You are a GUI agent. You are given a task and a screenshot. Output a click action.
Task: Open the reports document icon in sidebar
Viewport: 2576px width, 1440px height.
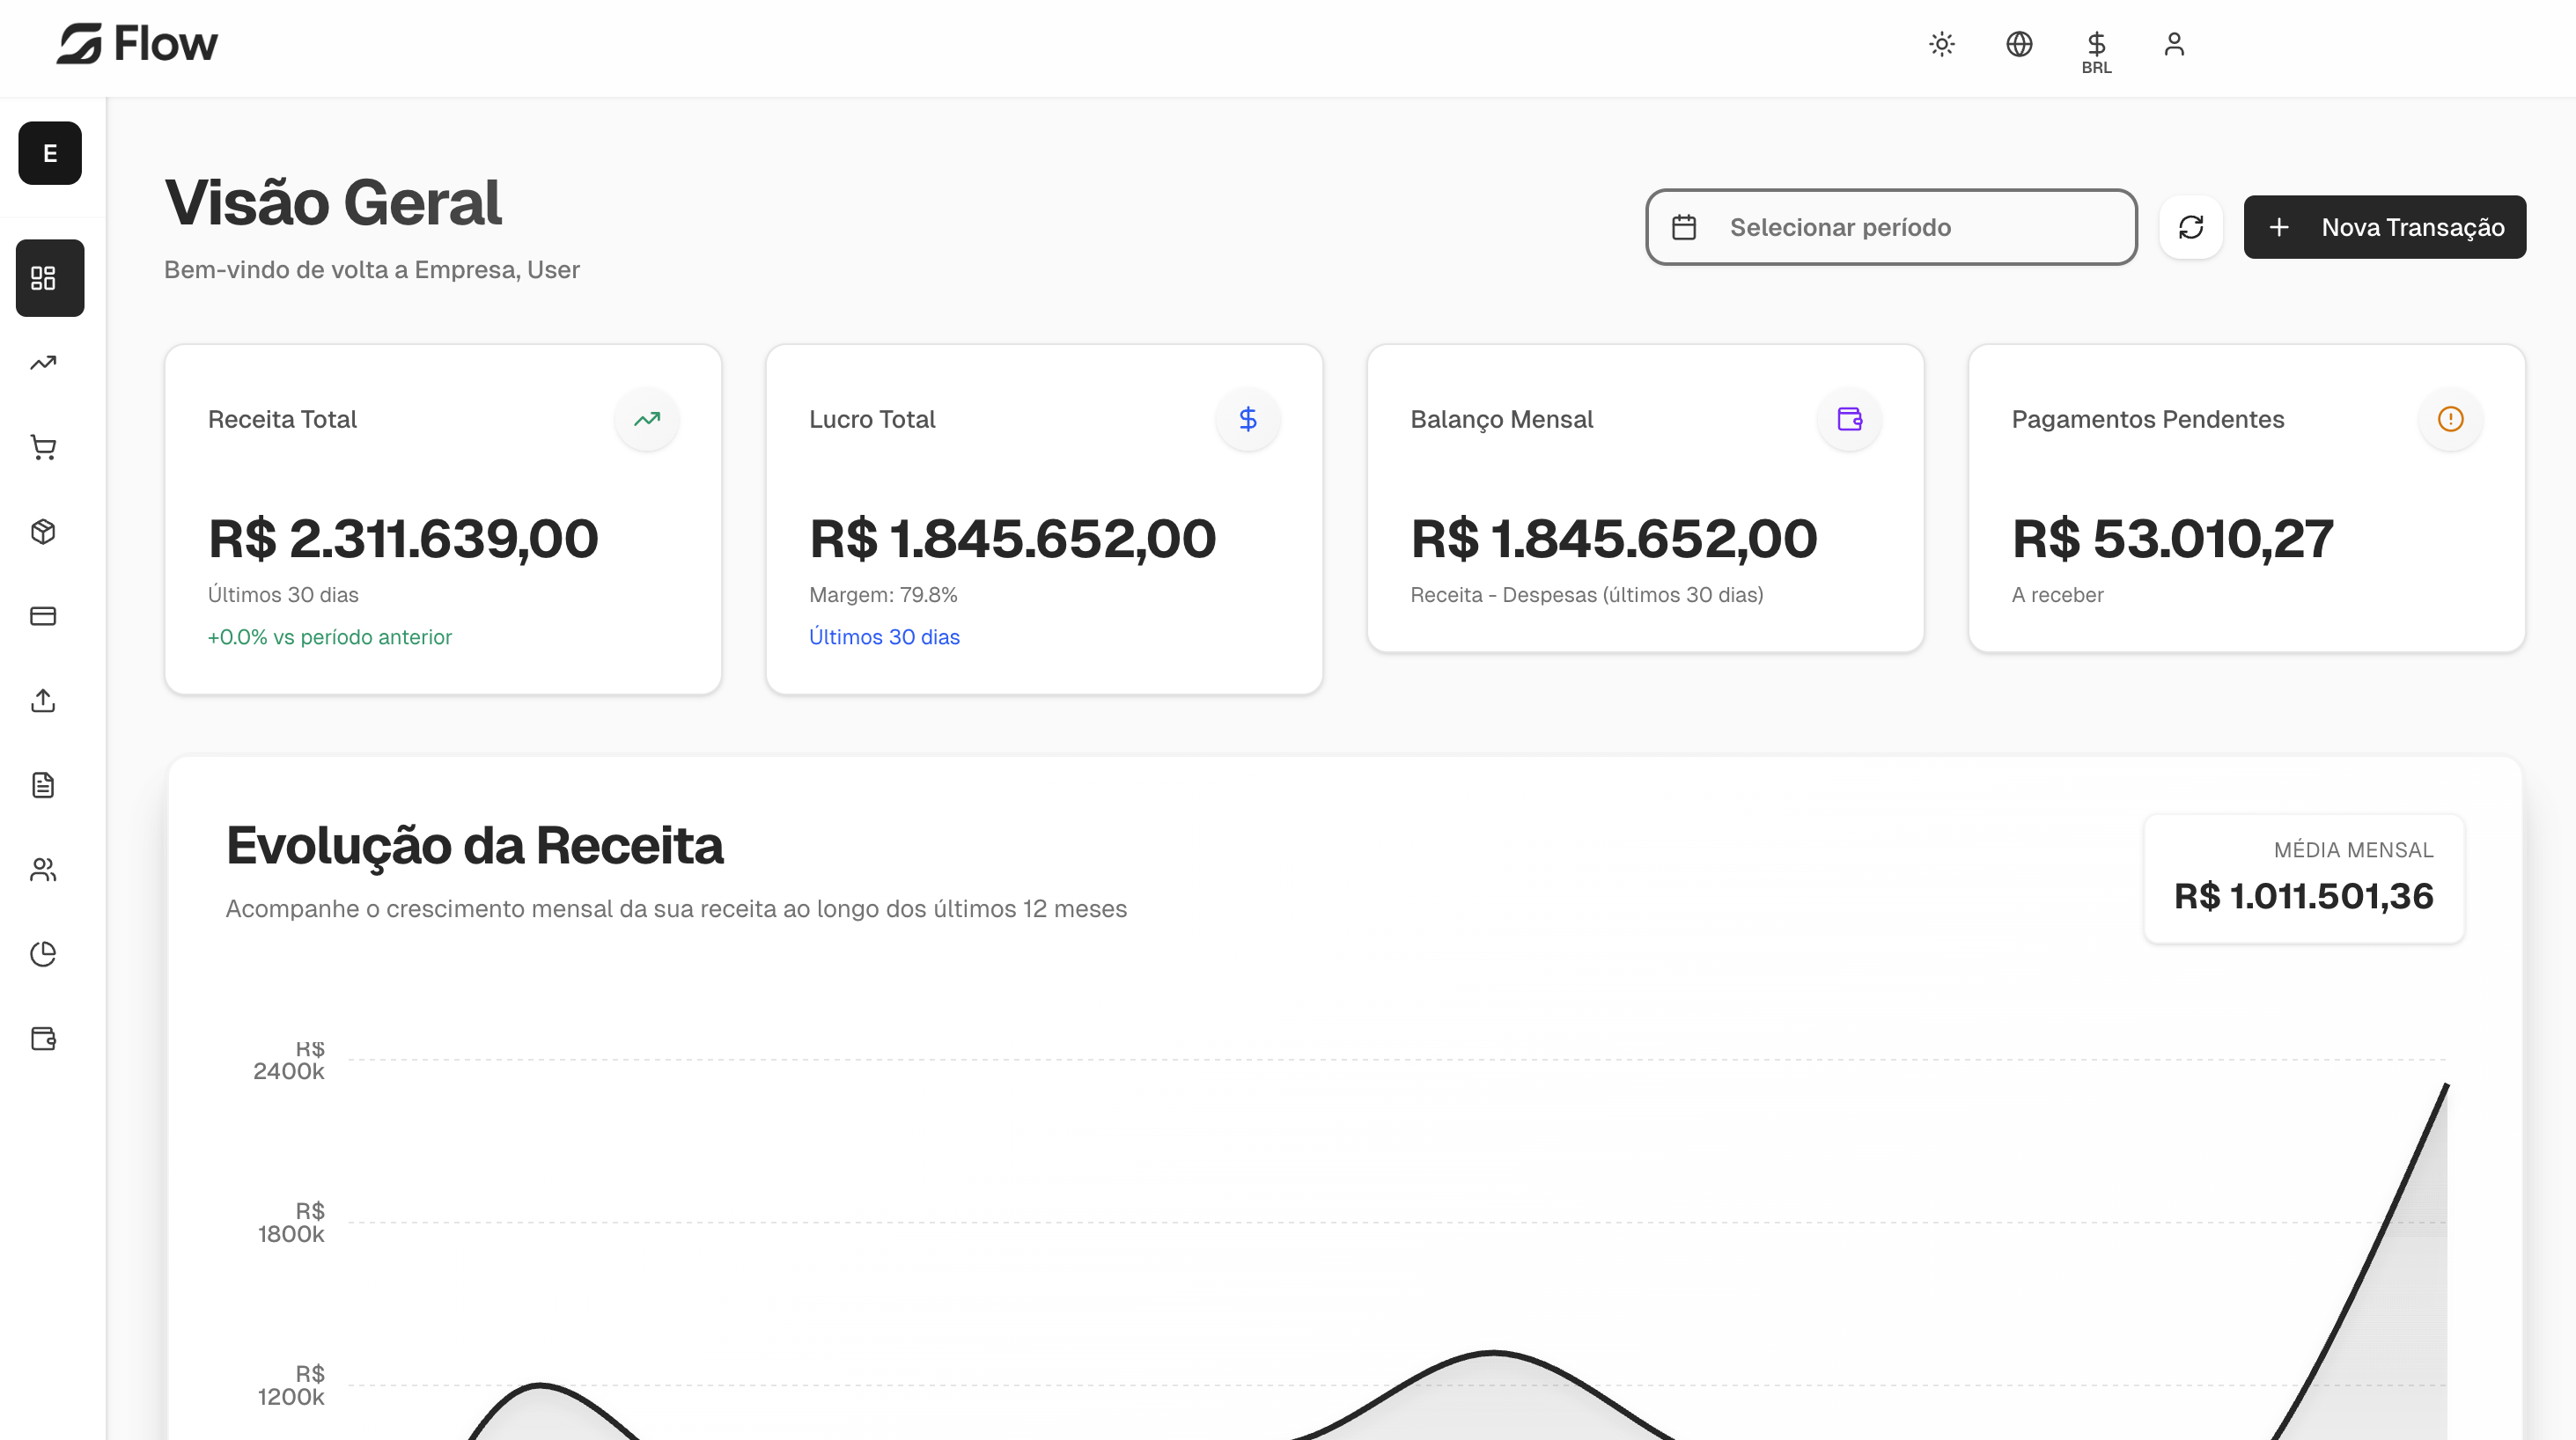[43, 785]
